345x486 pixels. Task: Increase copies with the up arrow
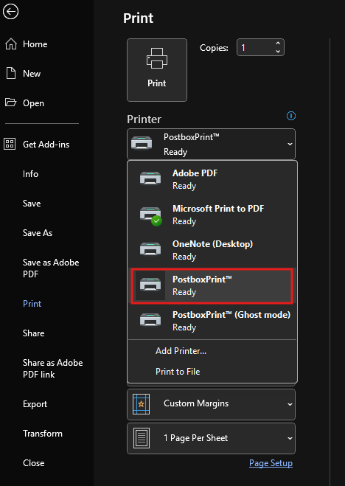(x=278, y=44)
